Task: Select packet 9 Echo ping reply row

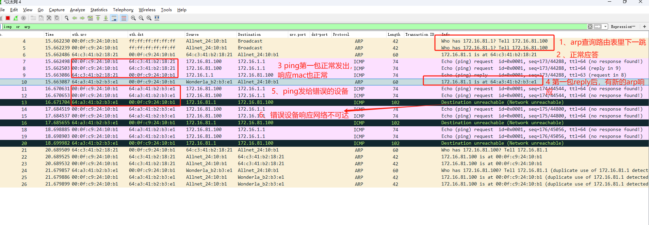Action: click(324, 75)
